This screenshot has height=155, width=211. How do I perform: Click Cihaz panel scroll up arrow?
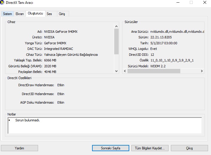(117, 26)
